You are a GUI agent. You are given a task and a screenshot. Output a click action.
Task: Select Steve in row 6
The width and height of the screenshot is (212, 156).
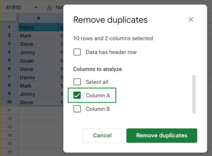point(38,69)
